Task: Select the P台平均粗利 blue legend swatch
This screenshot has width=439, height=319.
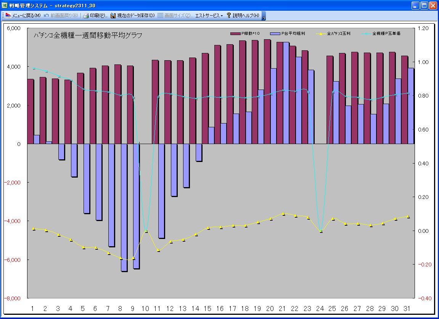Action: pyautogui.click(x=275, y=34)
